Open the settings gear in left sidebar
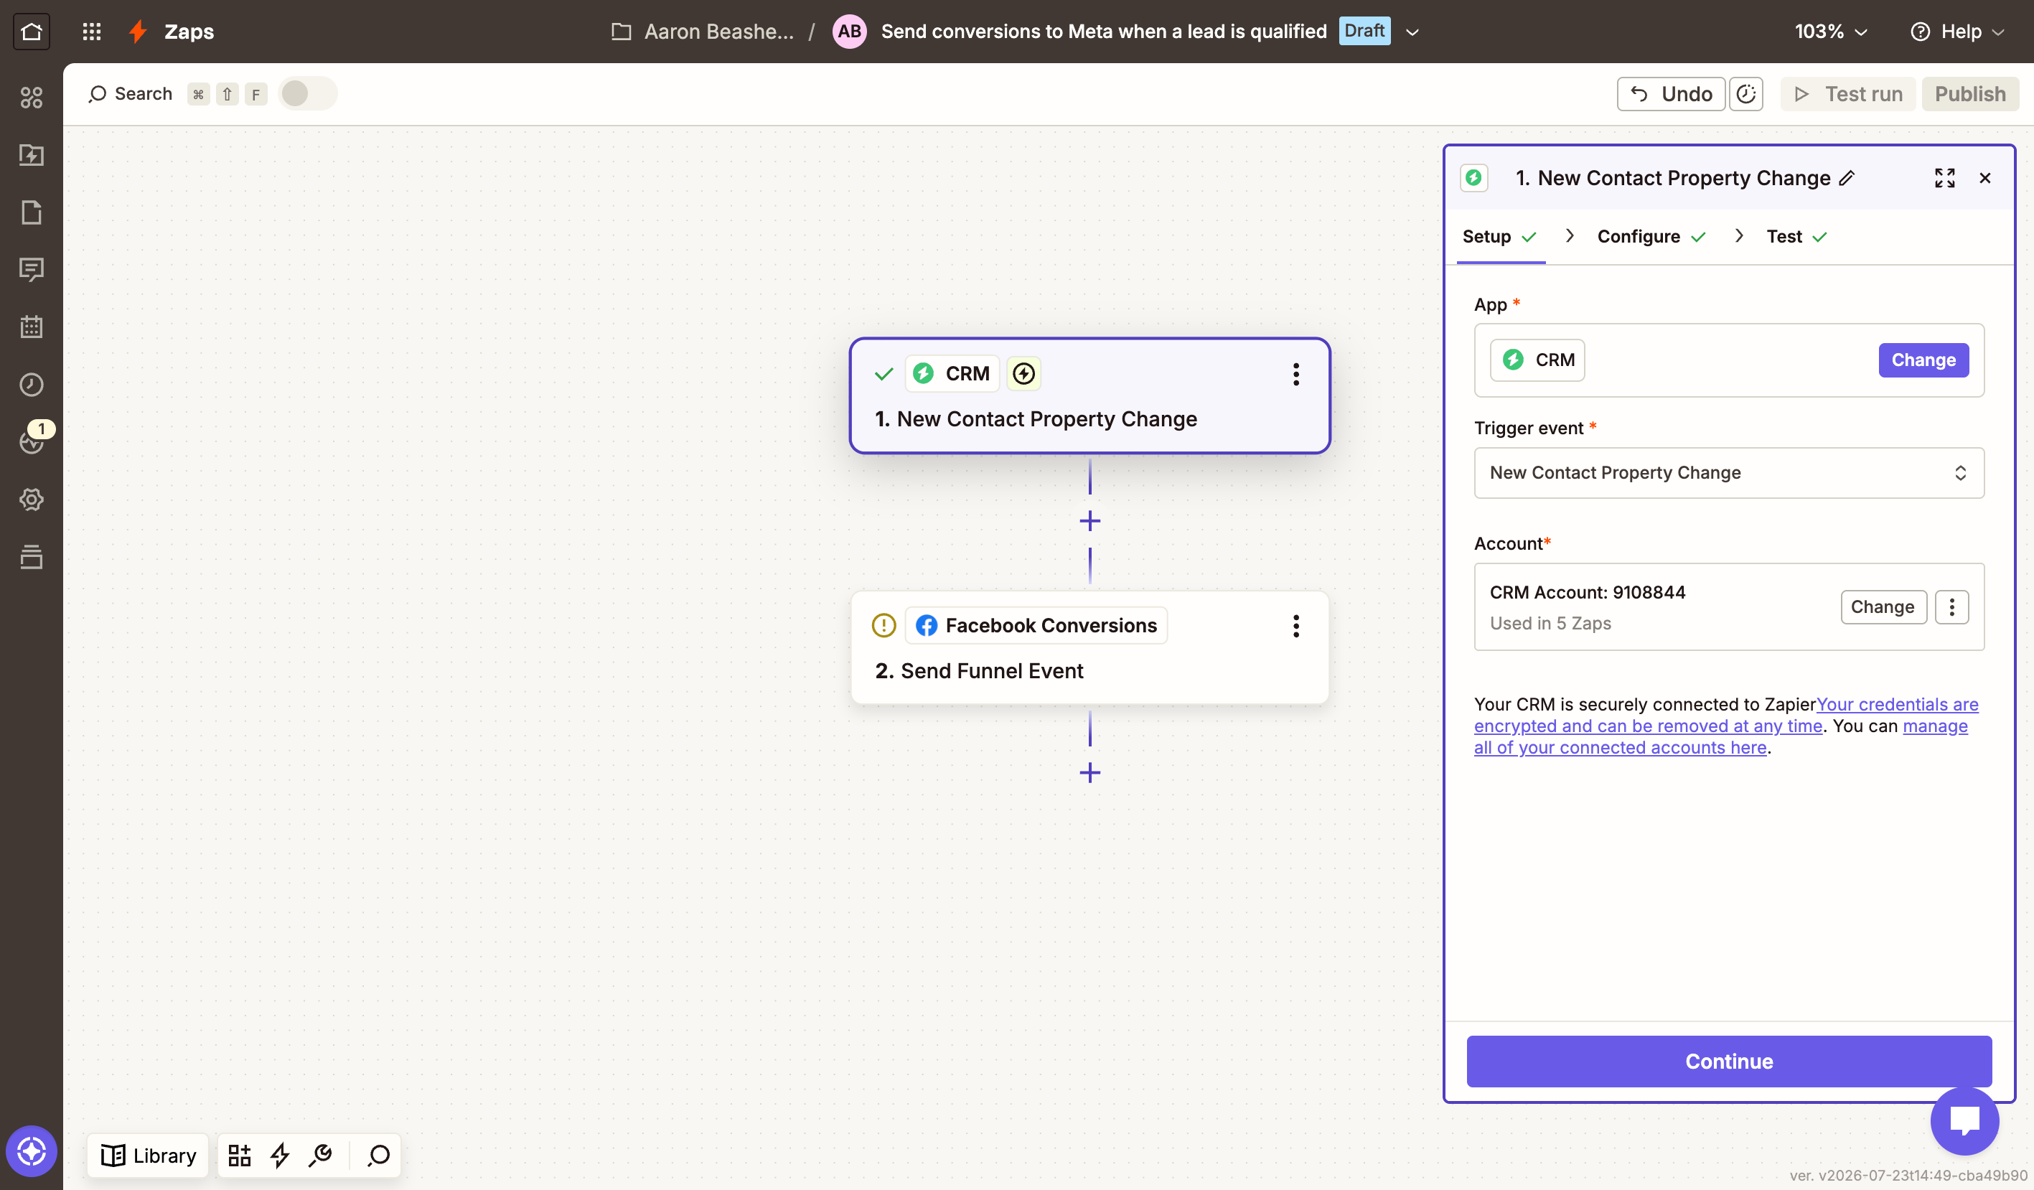2034x1190 pixels. (x=32, y=499)
